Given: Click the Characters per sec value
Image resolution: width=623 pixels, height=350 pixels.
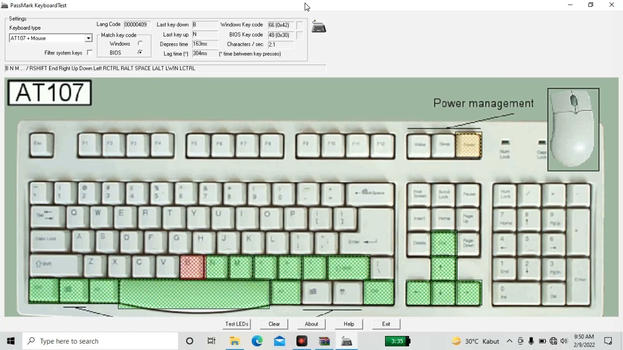Looking at the screenshot, I should pyautogui.click(x=281, y=44).
